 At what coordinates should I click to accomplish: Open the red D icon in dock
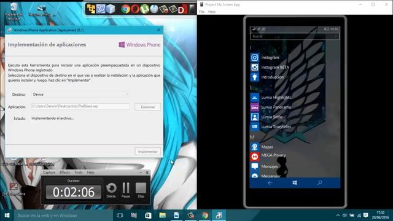pyautogui.click(x=182, y=10)
